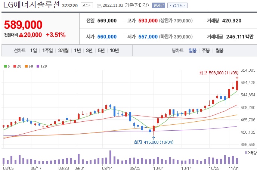
Task: Switch to the 월봉 candle chart
Action: click(x=219, y=50)
